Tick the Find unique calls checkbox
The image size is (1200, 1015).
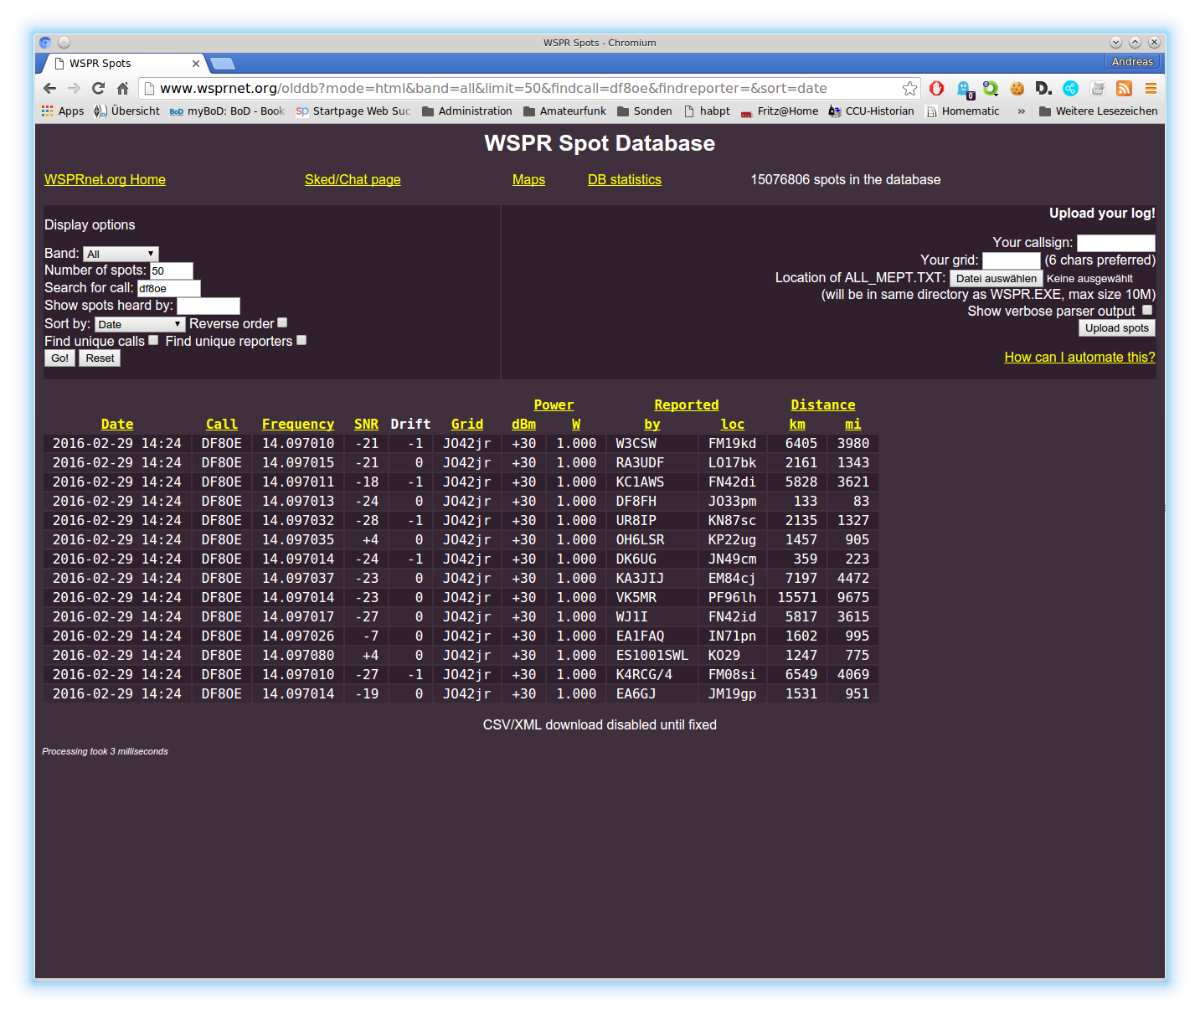[153, 340]
